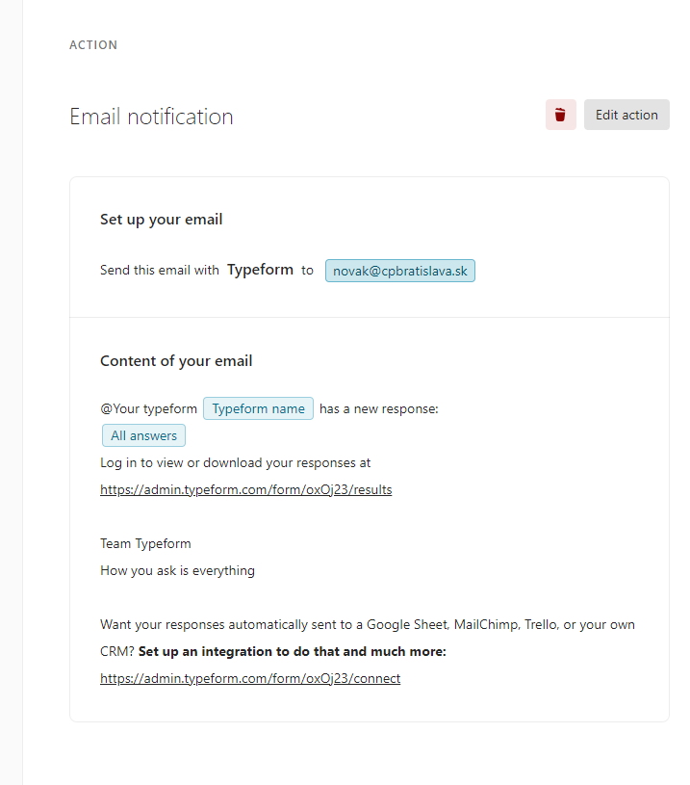Screen dimensions: 690x785
Task: Open the oxOj23/results admin link
Action: click(245, 489)
